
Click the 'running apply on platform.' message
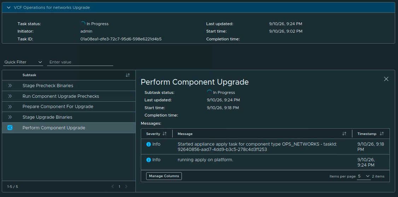pos(205,160)
